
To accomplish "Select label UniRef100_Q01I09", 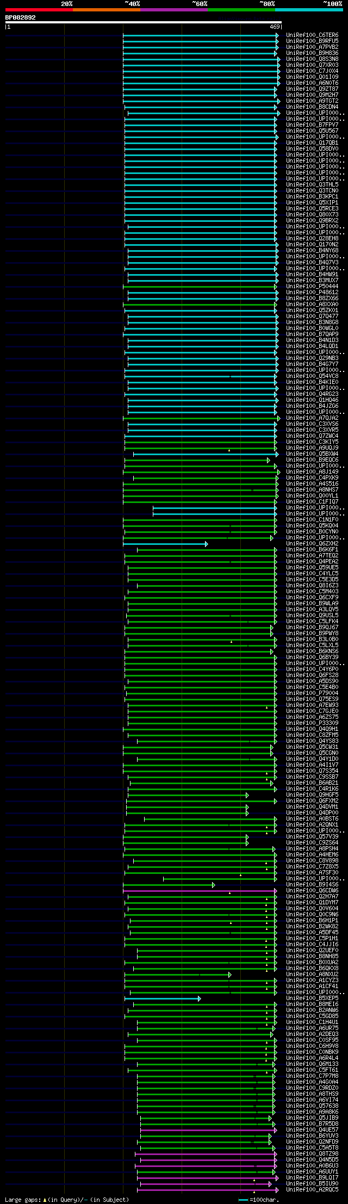I will point(312,77).
